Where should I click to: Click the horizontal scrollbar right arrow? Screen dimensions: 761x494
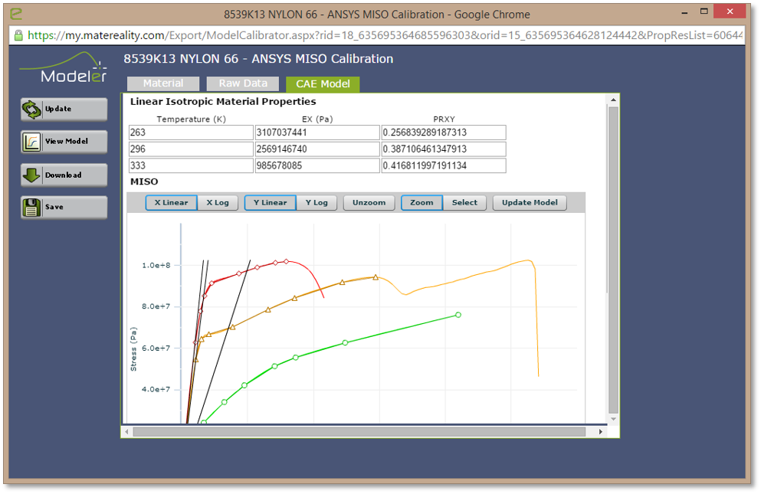[x=600, y=431]
